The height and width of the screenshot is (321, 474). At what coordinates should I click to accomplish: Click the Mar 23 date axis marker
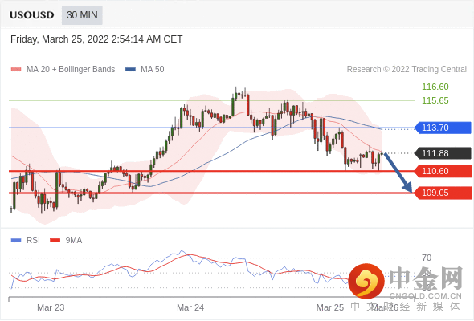(x=51, y=307)
